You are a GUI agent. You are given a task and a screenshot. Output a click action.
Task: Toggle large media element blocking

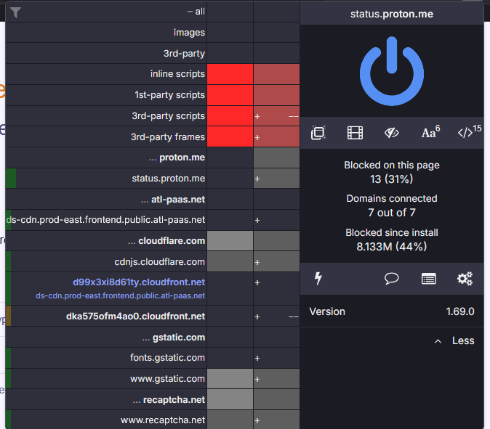point(355,133)
